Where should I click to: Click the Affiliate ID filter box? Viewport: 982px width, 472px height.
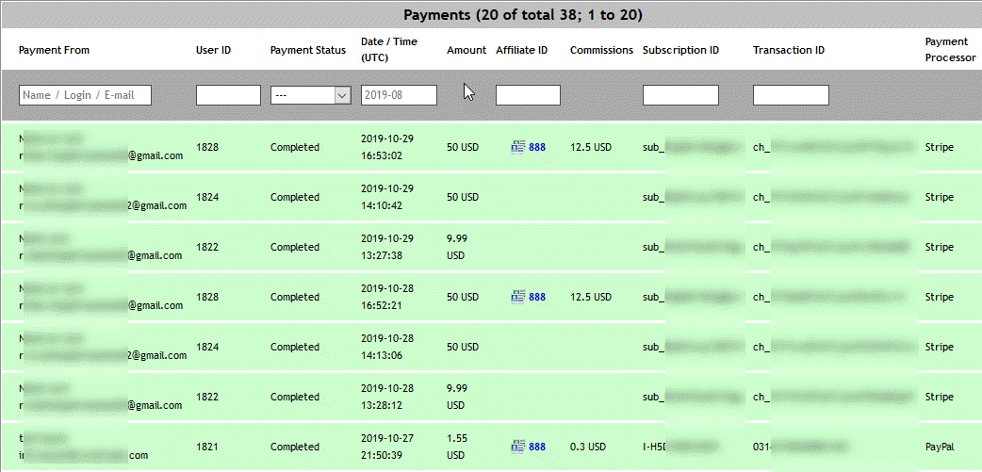coord(528,95)
